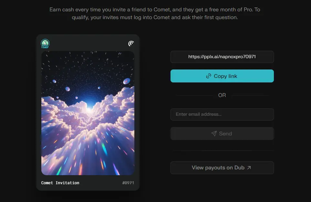Click the "Earn cash every time" description line
Image resolution: width=311 pixels, height=202 pixels.
[x=155, y=10]
